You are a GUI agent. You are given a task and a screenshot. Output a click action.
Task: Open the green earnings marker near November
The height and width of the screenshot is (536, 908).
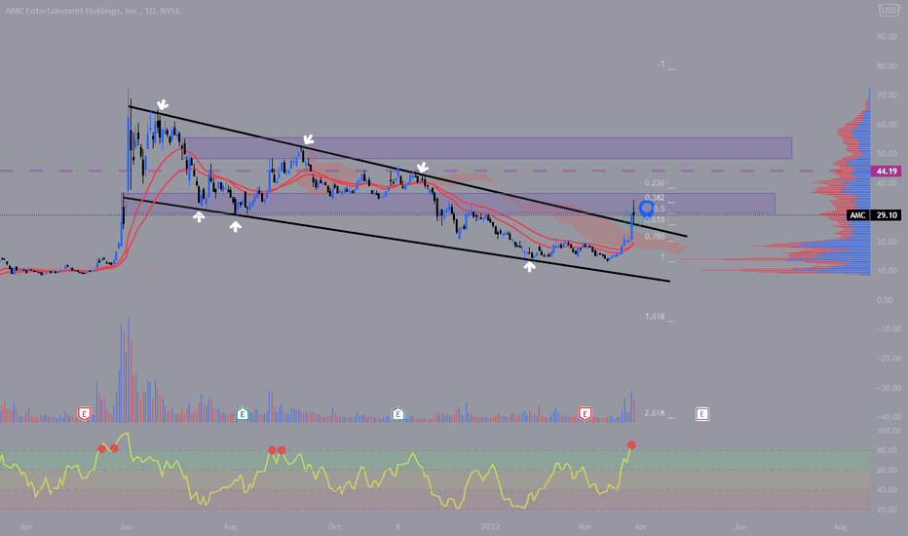(397, 414)
